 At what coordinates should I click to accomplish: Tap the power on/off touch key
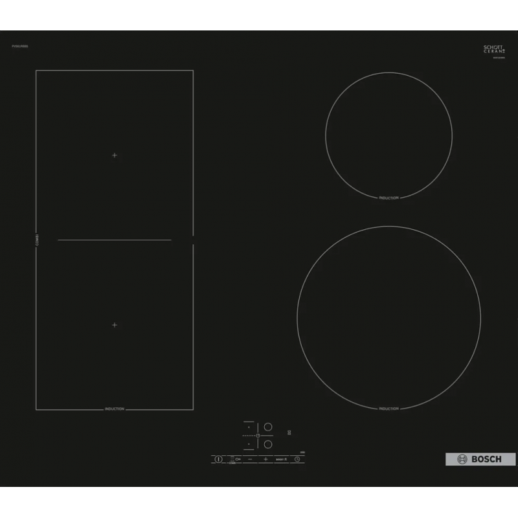coord(218,459)
